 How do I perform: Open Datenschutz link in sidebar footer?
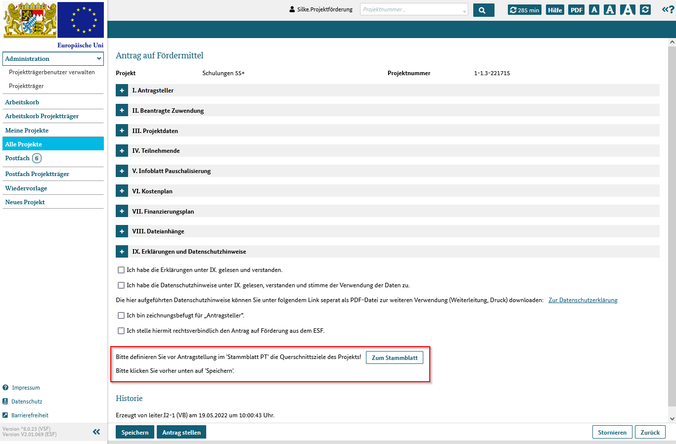pos(27,401)
